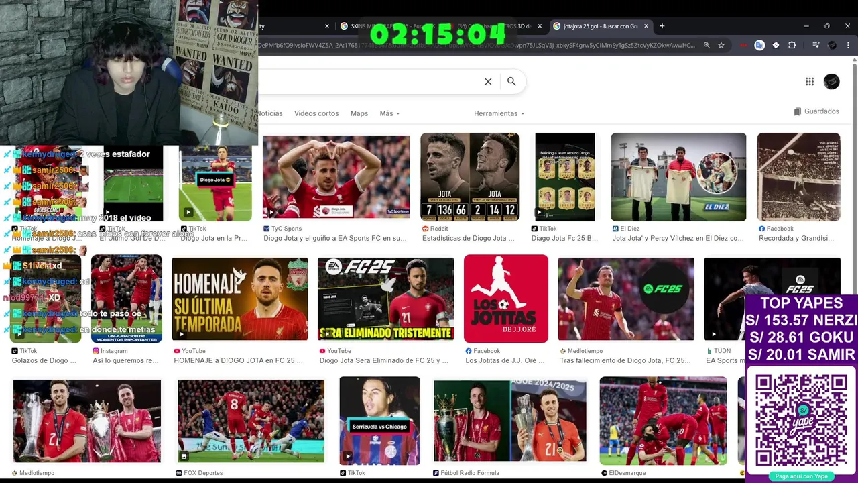Open the Maps search filter
Viewport: 858px width, 483px height.
point(359,113)
